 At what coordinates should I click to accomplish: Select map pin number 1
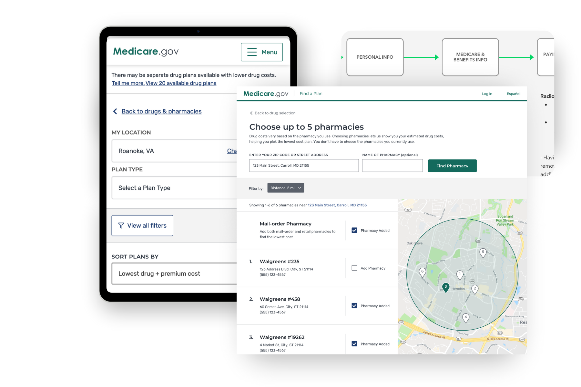(x=460, y=274)
